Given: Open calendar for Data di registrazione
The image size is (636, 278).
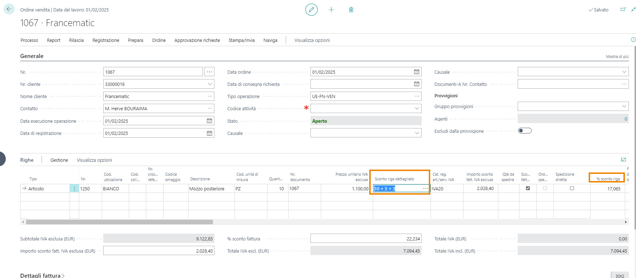Looking at the screenshot, I should tap(209, 133).
